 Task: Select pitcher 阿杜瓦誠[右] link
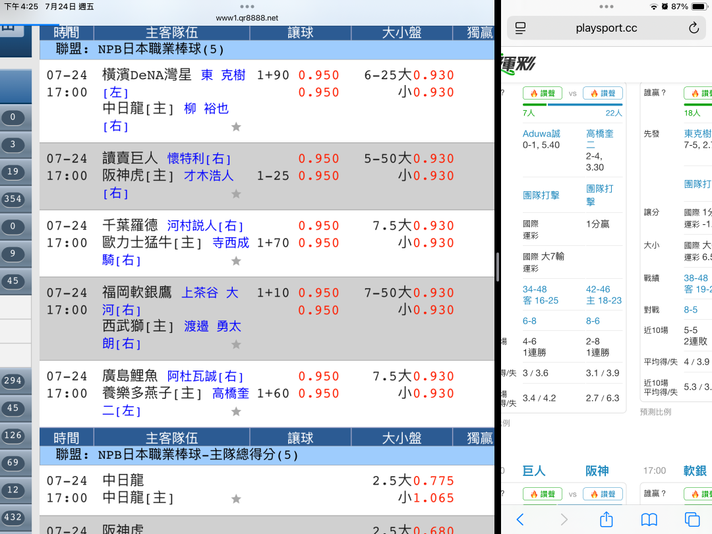pos(205,376)
